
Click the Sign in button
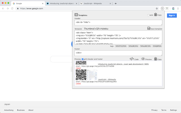[x=172, y=16]
